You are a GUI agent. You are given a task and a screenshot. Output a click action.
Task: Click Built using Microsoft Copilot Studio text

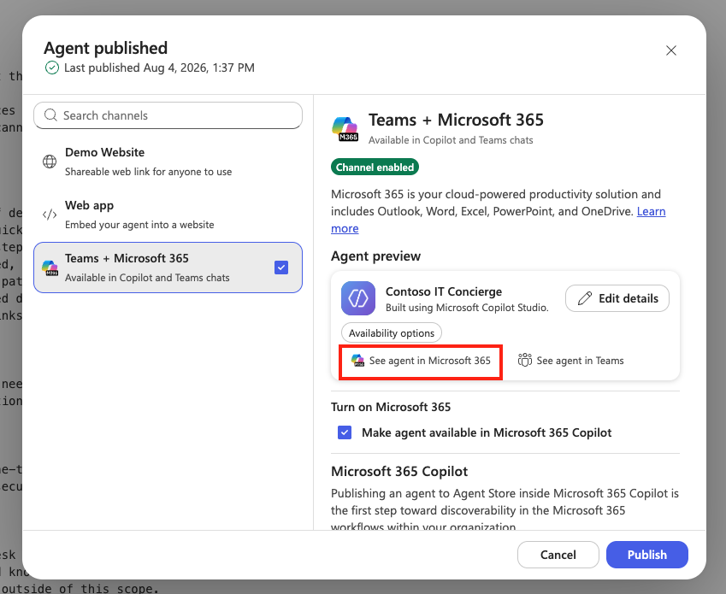(467, 308)
